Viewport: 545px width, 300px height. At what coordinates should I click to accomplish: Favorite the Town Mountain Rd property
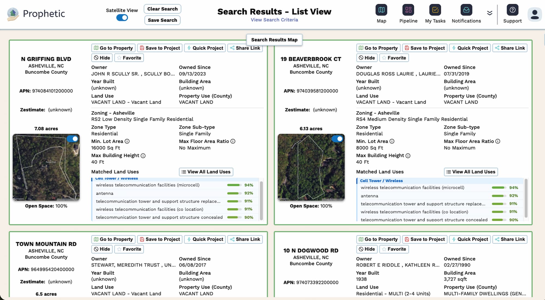point(129,249)
